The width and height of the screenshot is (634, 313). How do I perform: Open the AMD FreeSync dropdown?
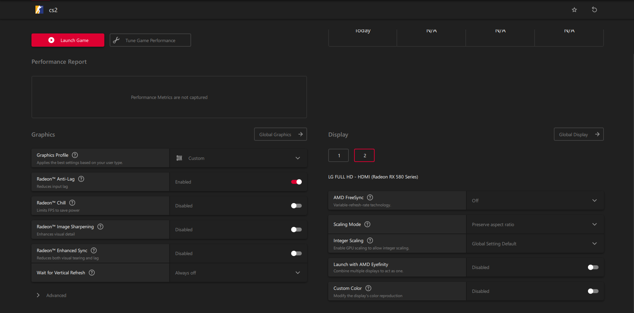[x=535, y=200]
